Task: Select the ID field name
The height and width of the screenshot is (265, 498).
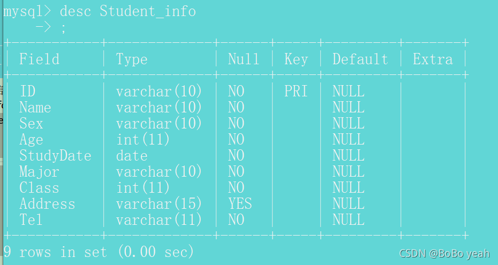Action: pyautogui.click(x=28, y=92)
